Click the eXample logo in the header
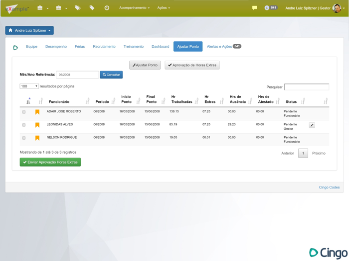Screen dimensions: 349x261 17,8
